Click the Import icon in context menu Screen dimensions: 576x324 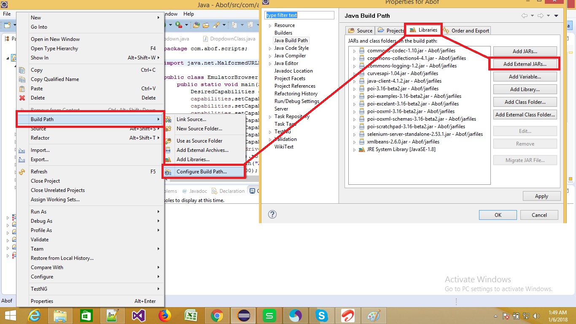[22, 150]
